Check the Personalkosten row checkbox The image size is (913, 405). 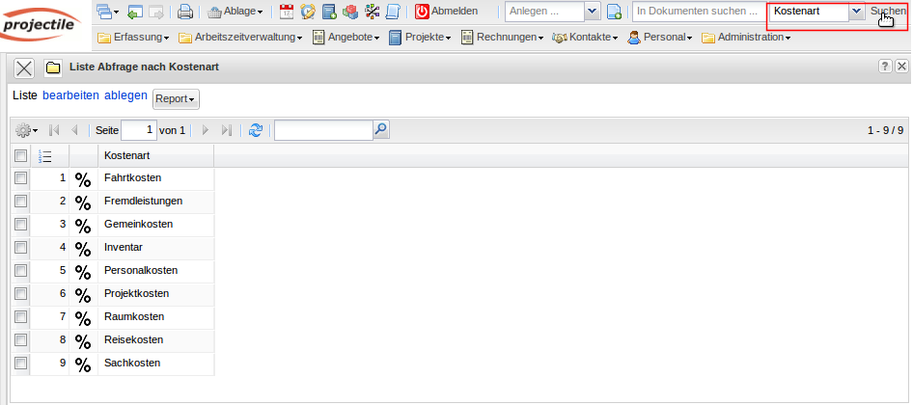click(x=20, y=270)
